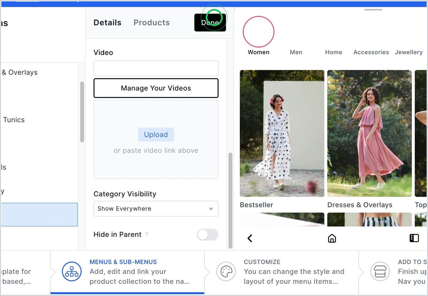Screen dimensions: 428x296
Task: Click the Menus & Sub-Menus hierarchy icon
Action: (x=72, y=271)
